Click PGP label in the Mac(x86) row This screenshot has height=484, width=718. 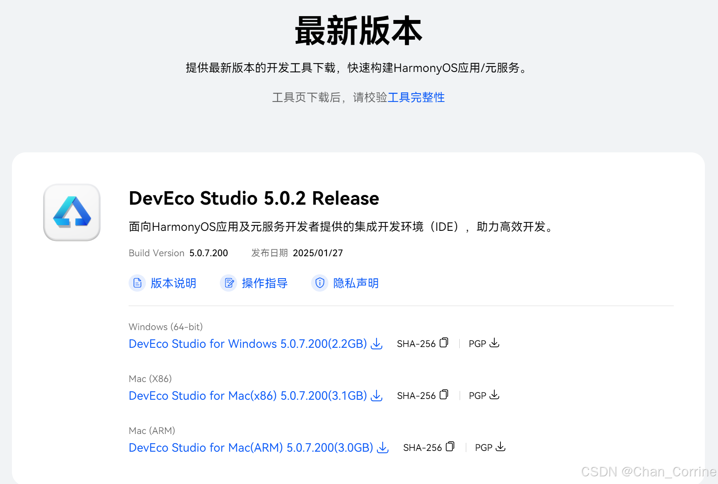click(477, 396)
